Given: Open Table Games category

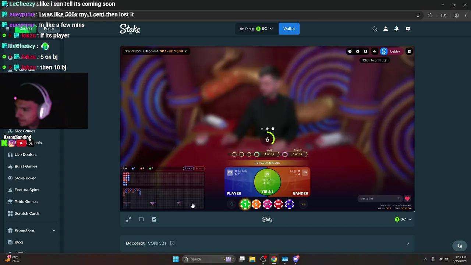Looking at the screenshot, I should click(x=26, y=202).
